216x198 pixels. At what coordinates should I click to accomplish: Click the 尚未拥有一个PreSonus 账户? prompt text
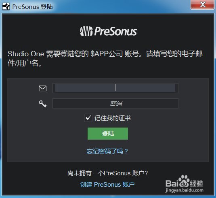tap(107, 173)
